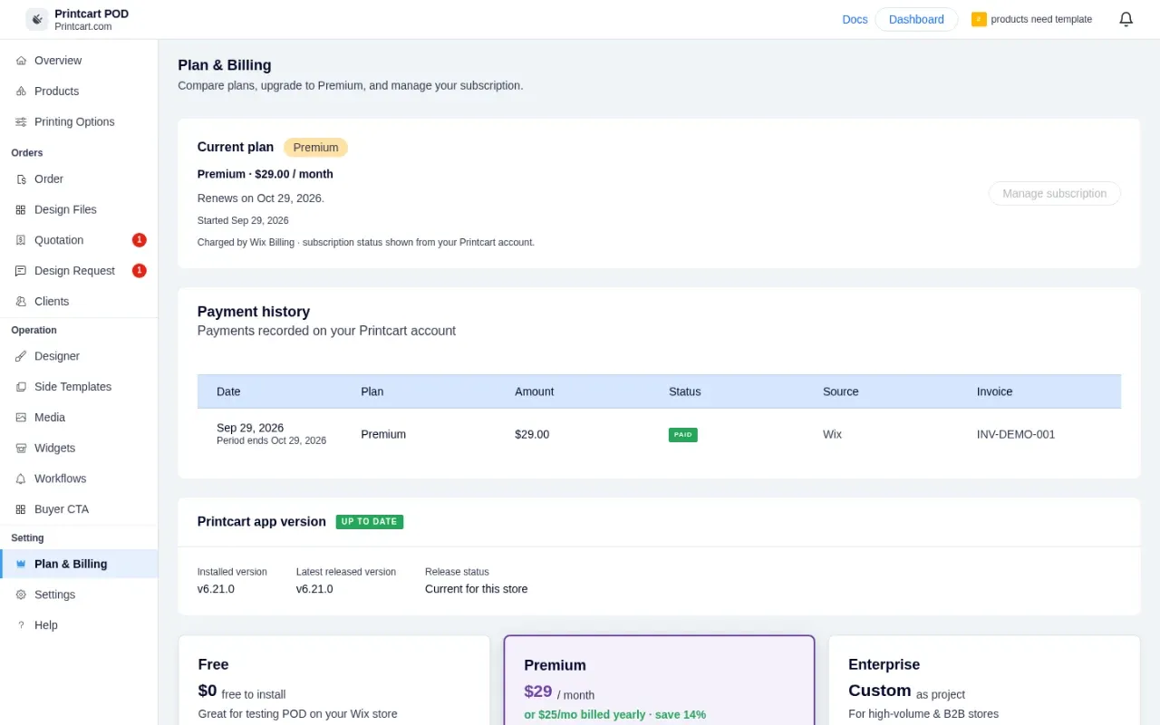Click the Settings gear icon in sidebar

[21, 594]
